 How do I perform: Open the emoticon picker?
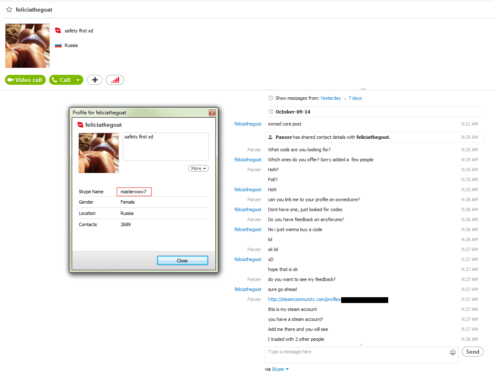pyautogui.click(x=453, y=352)
